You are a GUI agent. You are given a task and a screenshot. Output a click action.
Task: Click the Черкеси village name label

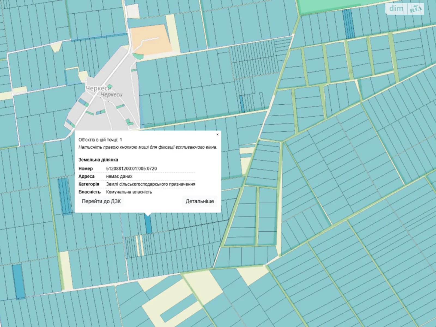98,89
